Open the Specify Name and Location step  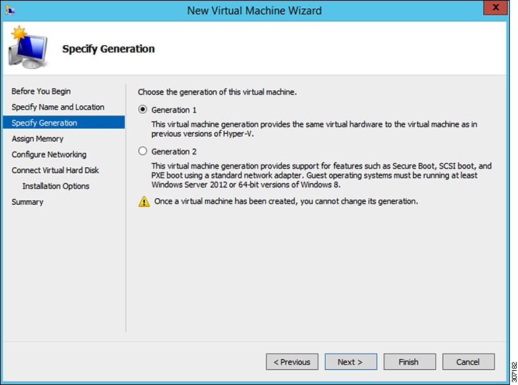tap(58, 107)
